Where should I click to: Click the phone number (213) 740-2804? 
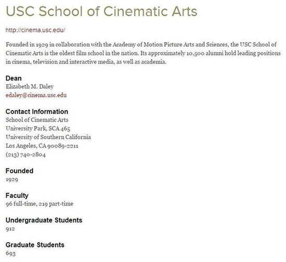(x=25, y=154)
